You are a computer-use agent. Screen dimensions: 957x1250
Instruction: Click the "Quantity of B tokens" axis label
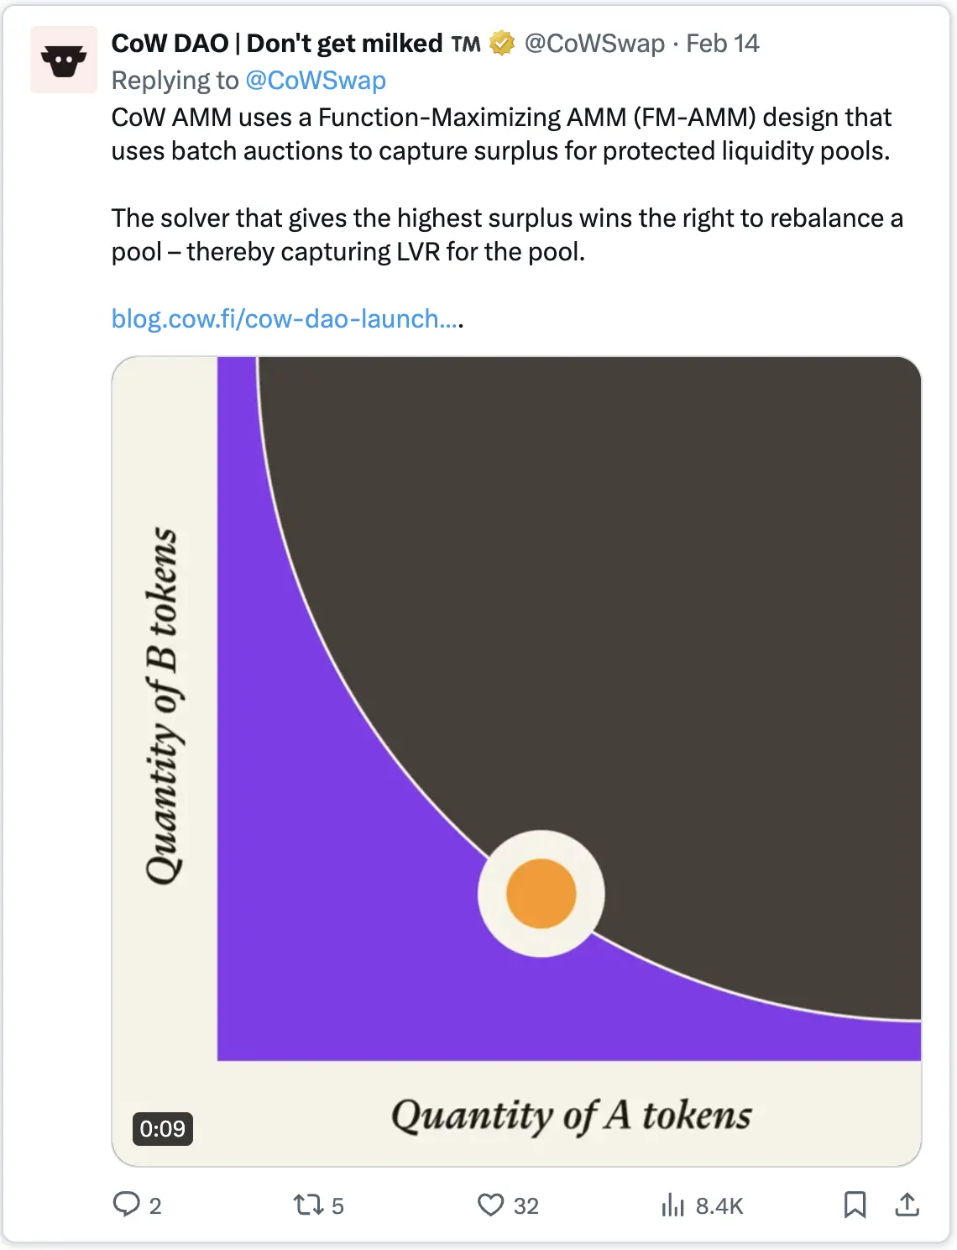click(x=161, y=706)
